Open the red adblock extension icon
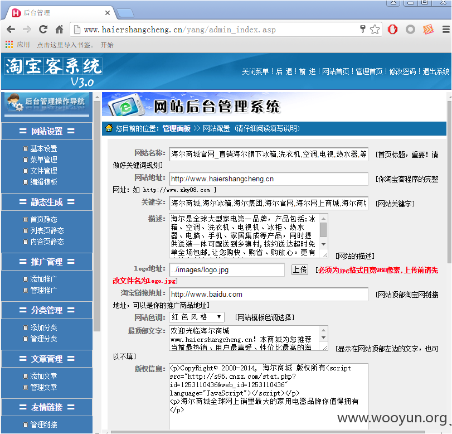The height and width of the screenshot is (434, 452). click(392, 30)
